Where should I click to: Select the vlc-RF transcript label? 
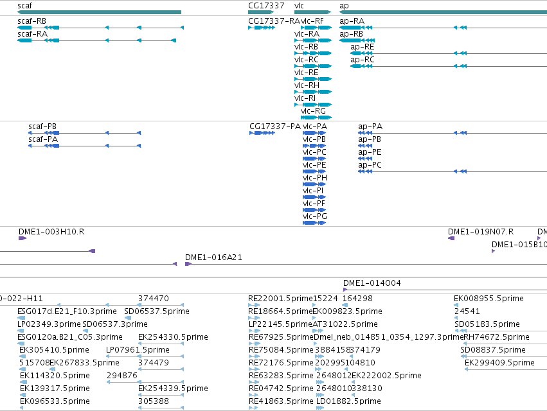tap(312, 21)
